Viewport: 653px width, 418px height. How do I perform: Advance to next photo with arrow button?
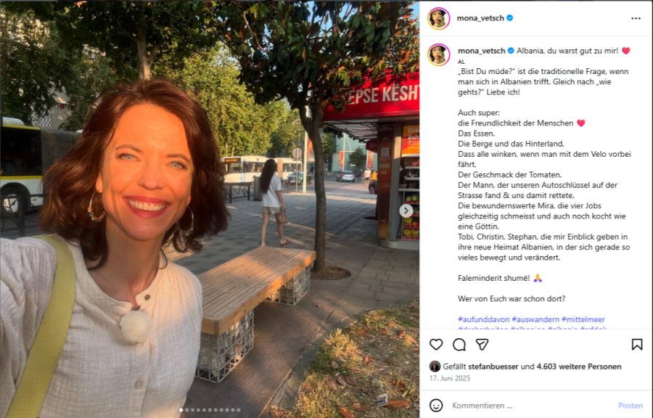(x=406, y=210)
